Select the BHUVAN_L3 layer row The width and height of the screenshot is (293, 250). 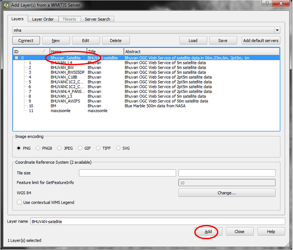(x=146, y=97)
